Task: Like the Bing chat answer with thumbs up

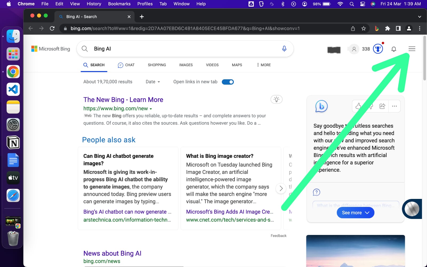Action: click(358, 106)
